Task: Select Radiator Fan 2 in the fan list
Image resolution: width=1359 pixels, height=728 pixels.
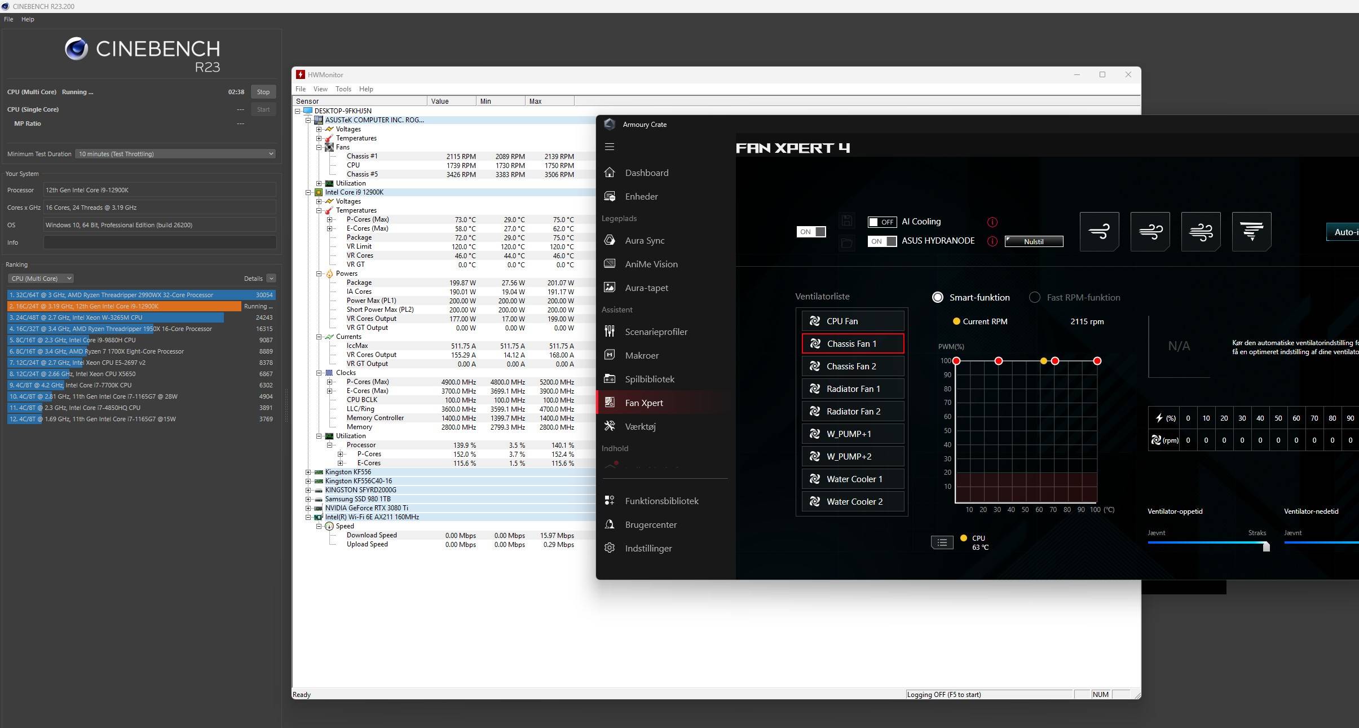Action: 853,411
